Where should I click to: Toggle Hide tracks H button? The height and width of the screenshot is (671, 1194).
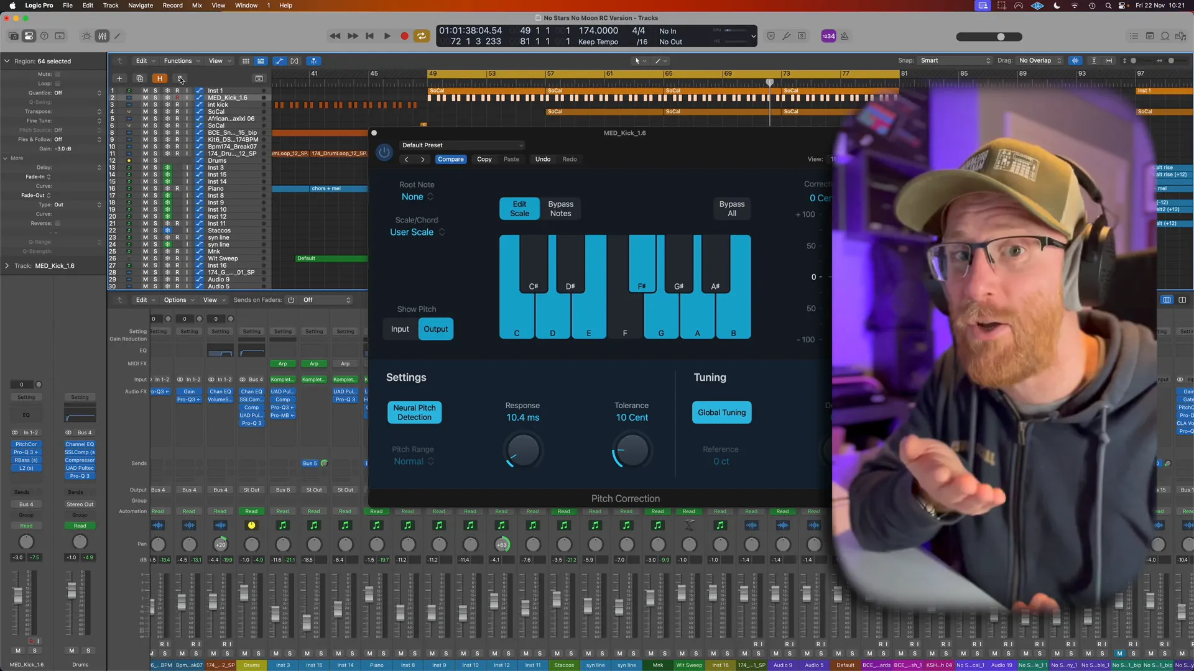coord(160,78)
